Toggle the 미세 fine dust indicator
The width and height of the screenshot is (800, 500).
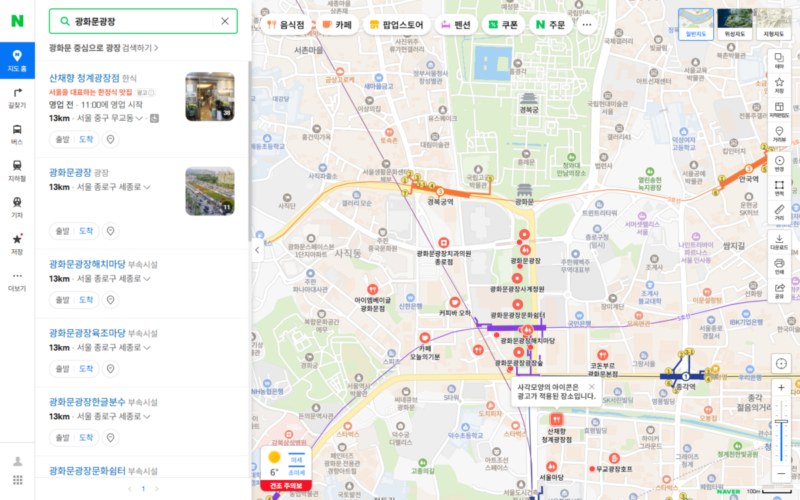(296, 460)
